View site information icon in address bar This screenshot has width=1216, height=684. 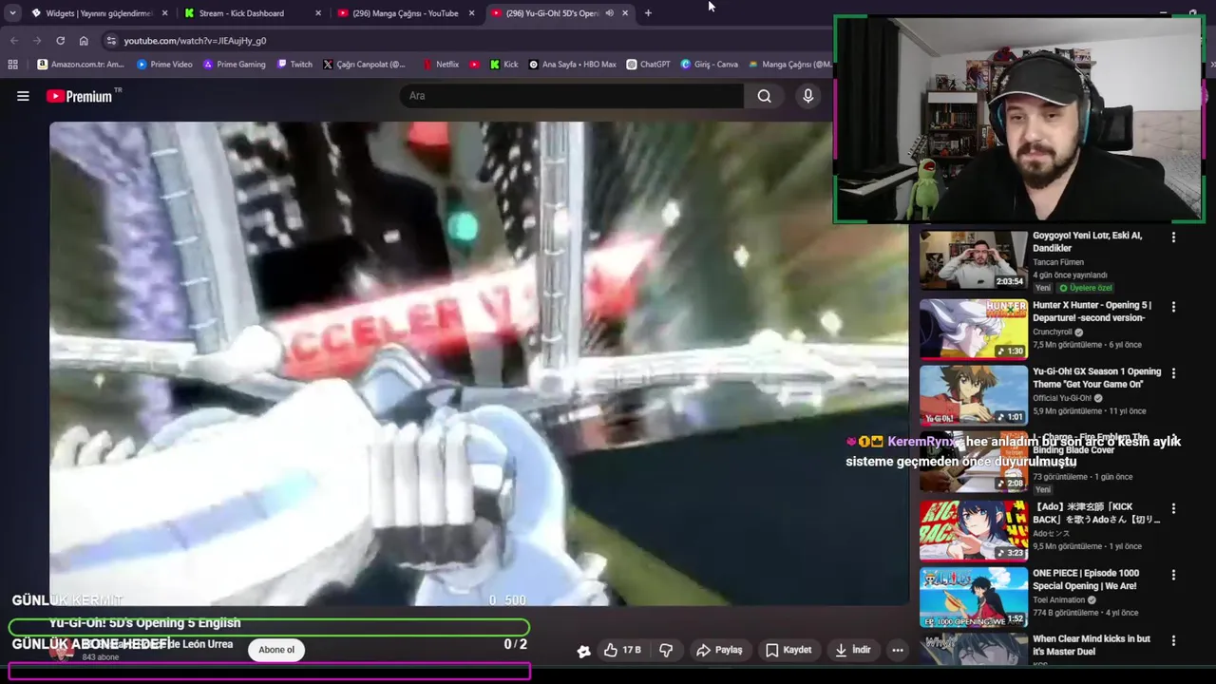click(x=111, y=41)
